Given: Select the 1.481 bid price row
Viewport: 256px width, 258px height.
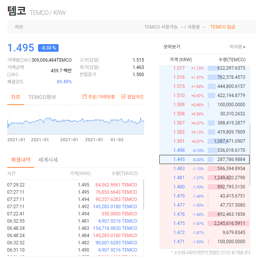Looking at the screenshot, I should click(204, 178).
